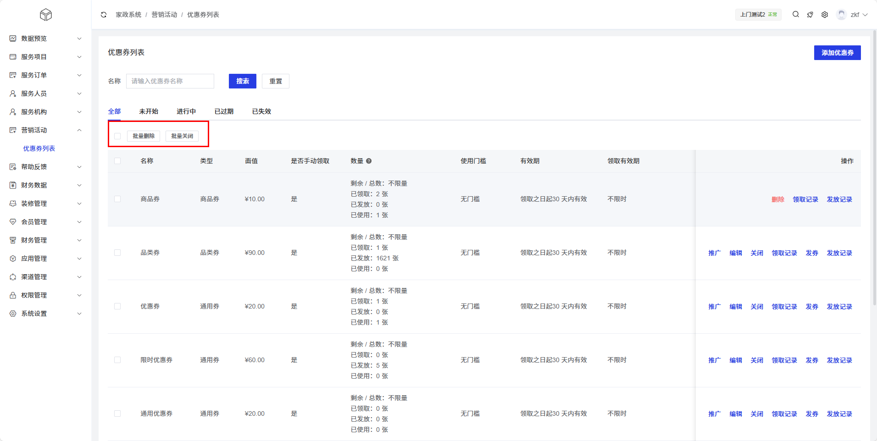Open the settings gear icon in header
The width and height of the screenshot is (877, 441).
tap(825, 15)
